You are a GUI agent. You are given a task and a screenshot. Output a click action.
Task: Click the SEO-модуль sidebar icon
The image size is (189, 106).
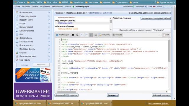[17, 60]
